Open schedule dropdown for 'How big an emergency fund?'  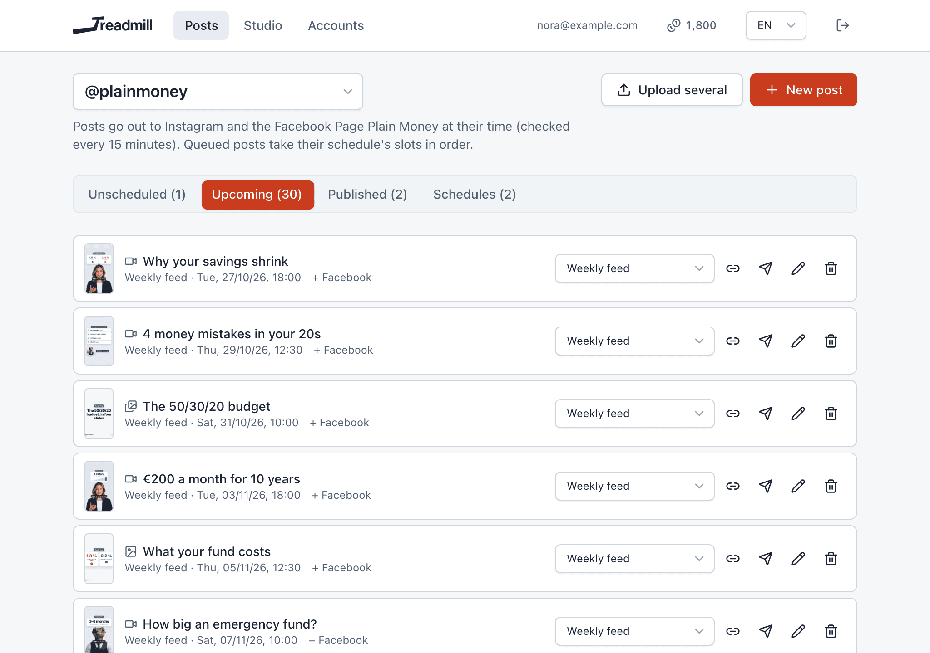634,631
